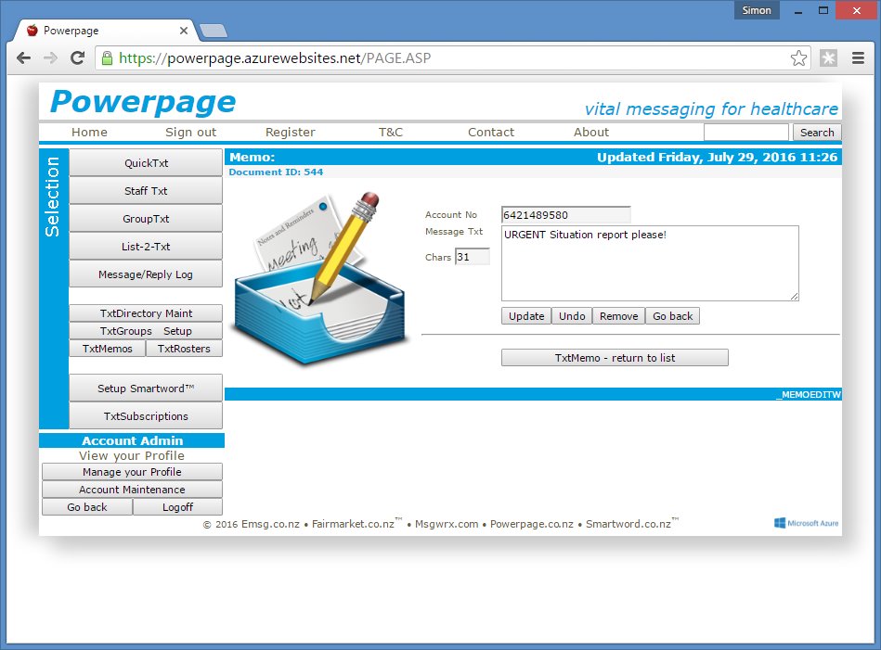881x650 pixels.
Task: Click the extension icon beside the star
Action: [828, 58]
